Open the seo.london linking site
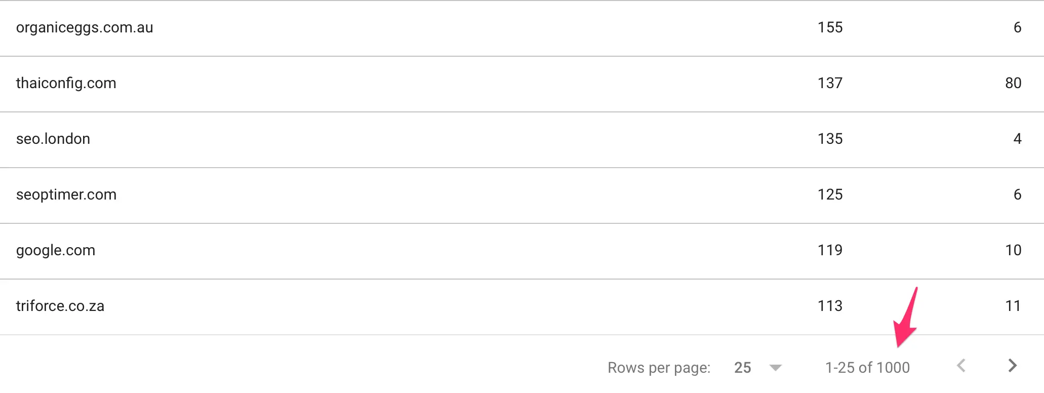Screen dimensions: 1044x393 [53, 139]
